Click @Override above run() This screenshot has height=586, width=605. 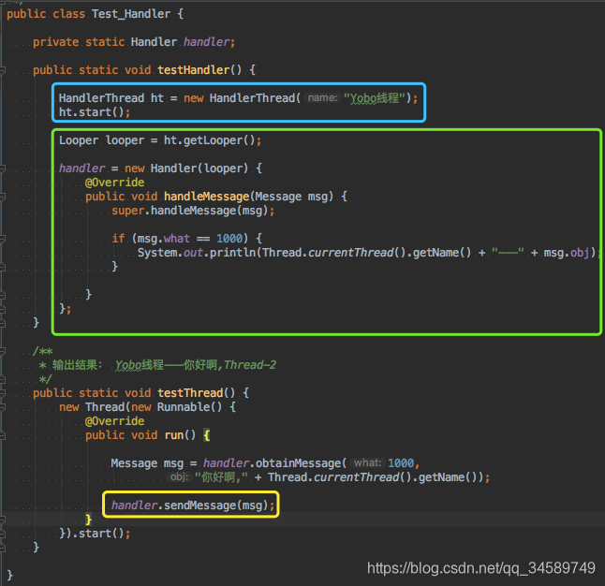[114, 421]
